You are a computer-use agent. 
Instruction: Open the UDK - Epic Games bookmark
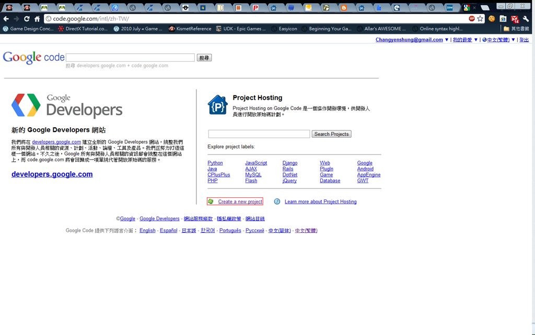pyautogui.click(x=240, y=29)
